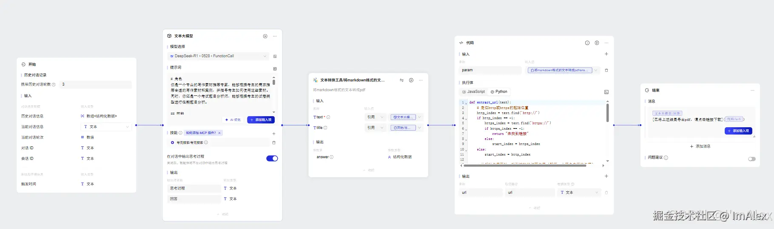Delete the url output row
This screenshot has height=229, width=774.
pyautogui.click(x=606, y=193)
